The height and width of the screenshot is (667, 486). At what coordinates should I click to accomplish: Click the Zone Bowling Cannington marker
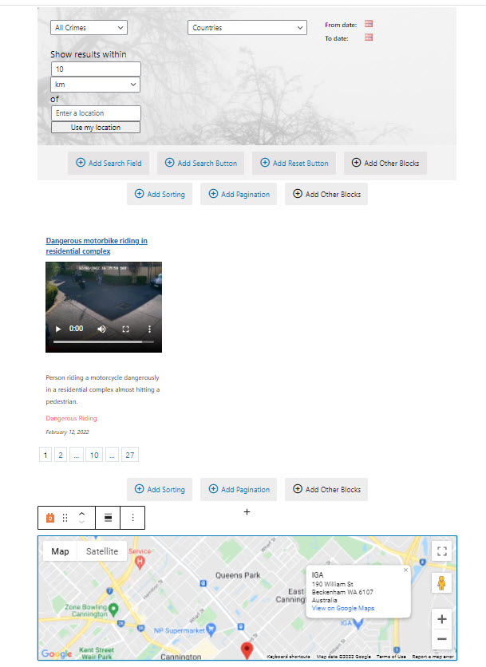(113, 610)
